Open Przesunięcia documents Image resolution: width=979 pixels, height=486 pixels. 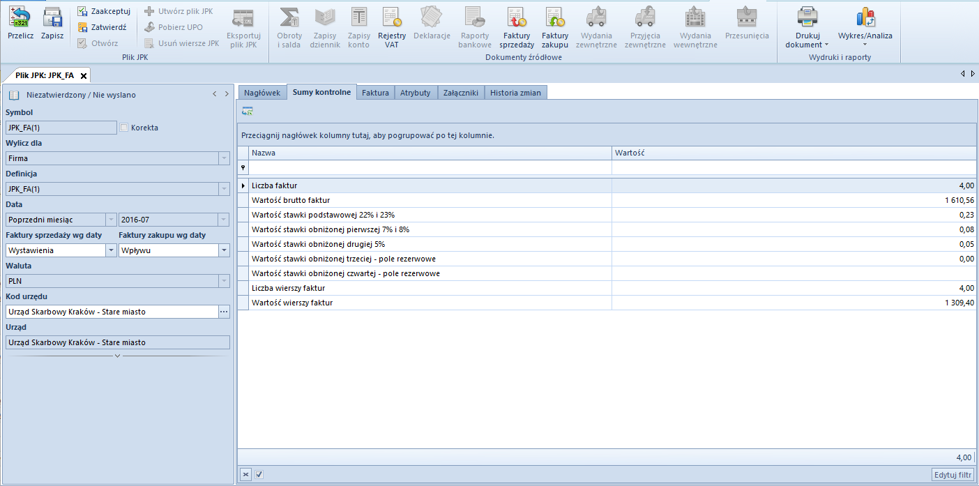pos(747,24)
